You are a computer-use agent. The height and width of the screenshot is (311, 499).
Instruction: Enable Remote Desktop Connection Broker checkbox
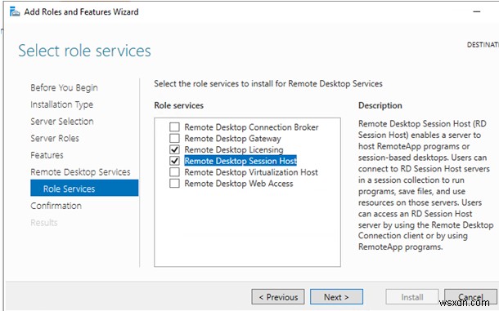point(174,127)
